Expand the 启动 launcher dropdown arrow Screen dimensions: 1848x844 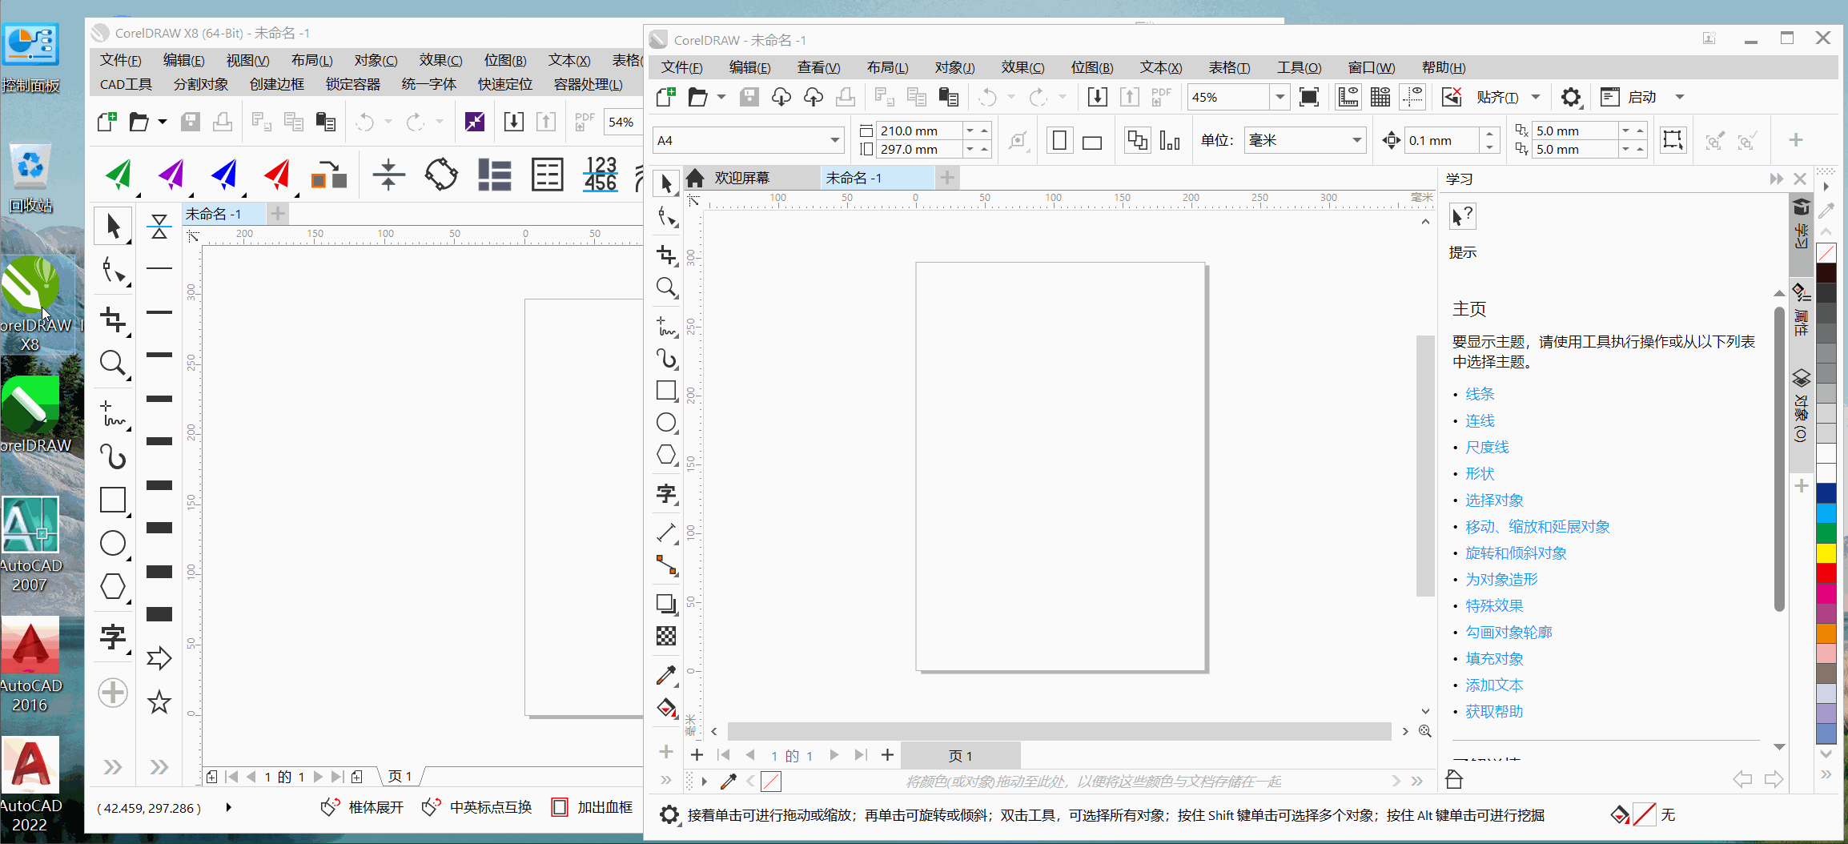point(1680,97)
